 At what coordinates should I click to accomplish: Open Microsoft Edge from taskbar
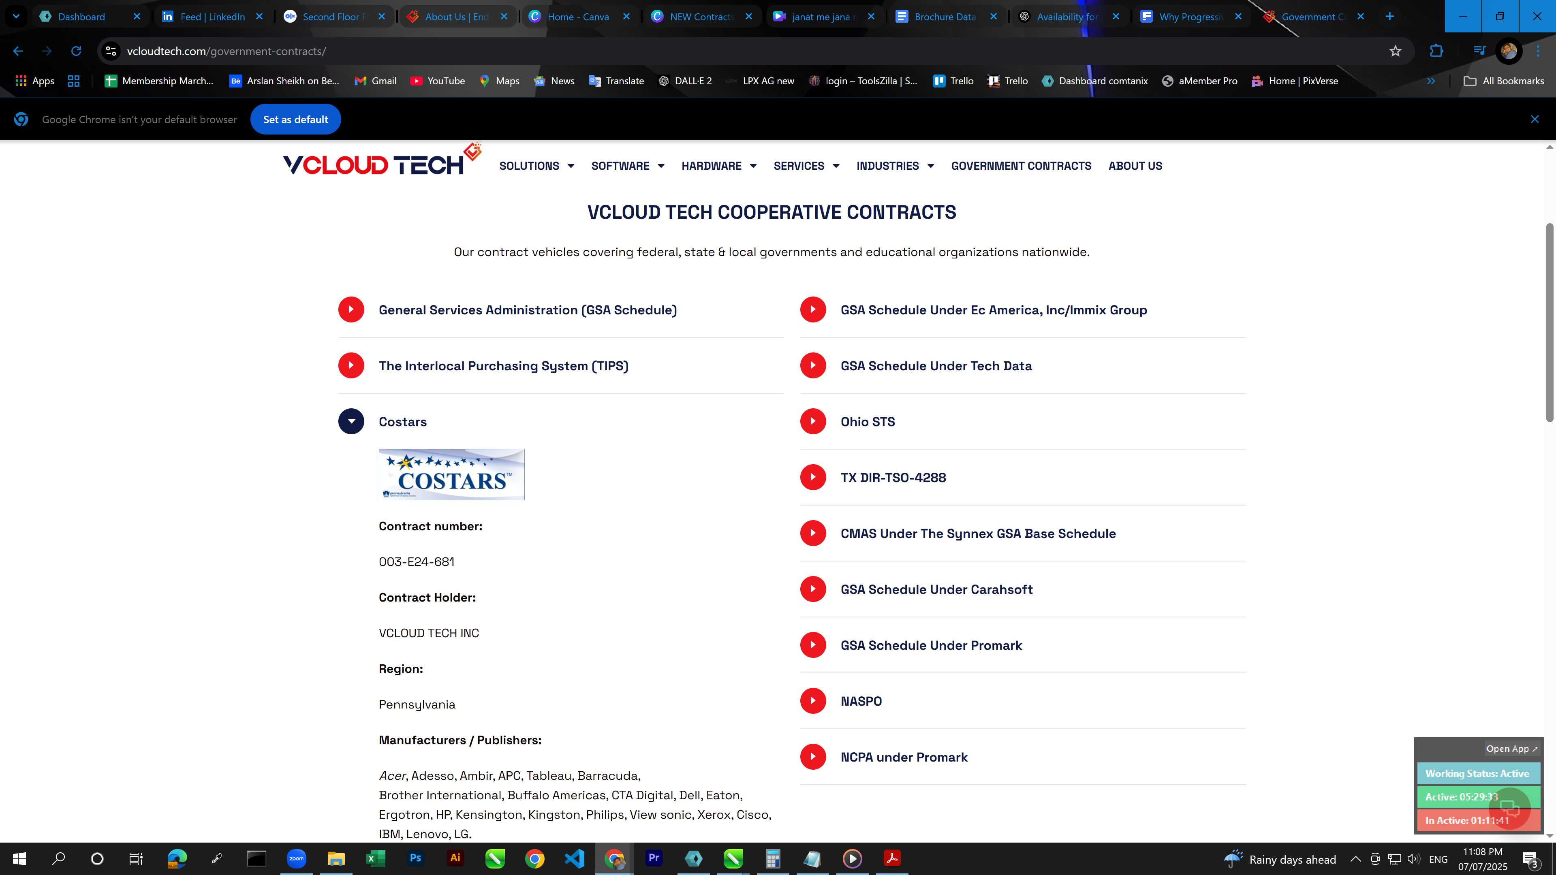tap(177, 859)
